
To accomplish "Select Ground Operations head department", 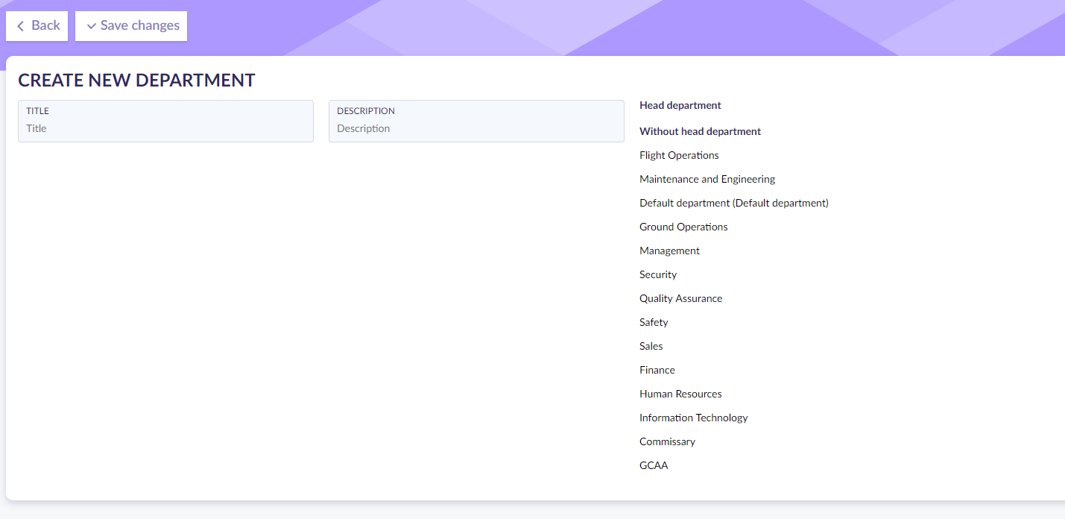I will pos(683,227).
